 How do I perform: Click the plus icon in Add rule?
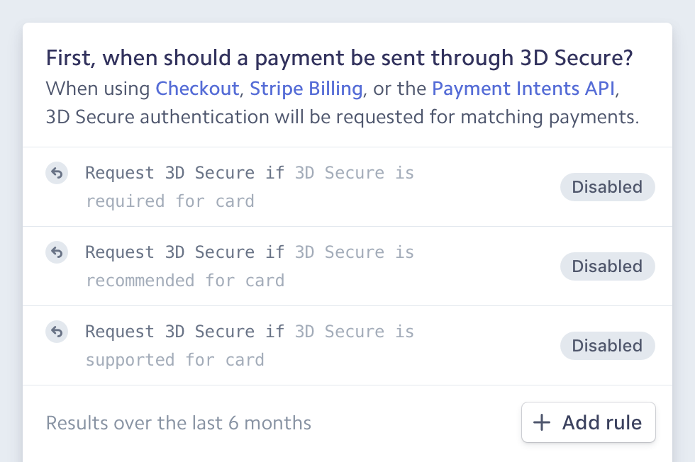[541, 422]
